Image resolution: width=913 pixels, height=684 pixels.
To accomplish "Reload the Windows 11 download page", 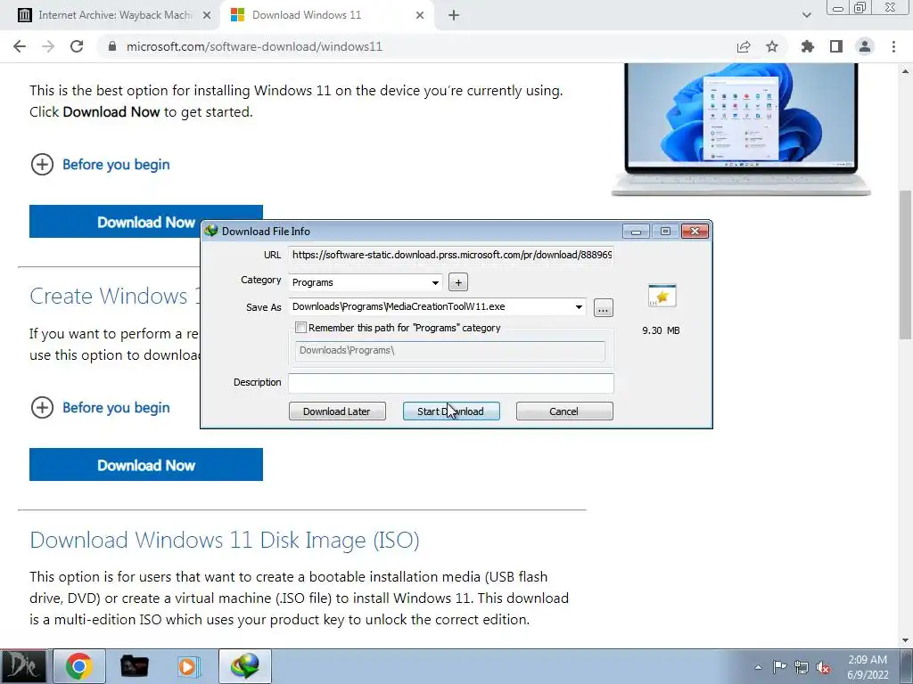I will (77, 46).
